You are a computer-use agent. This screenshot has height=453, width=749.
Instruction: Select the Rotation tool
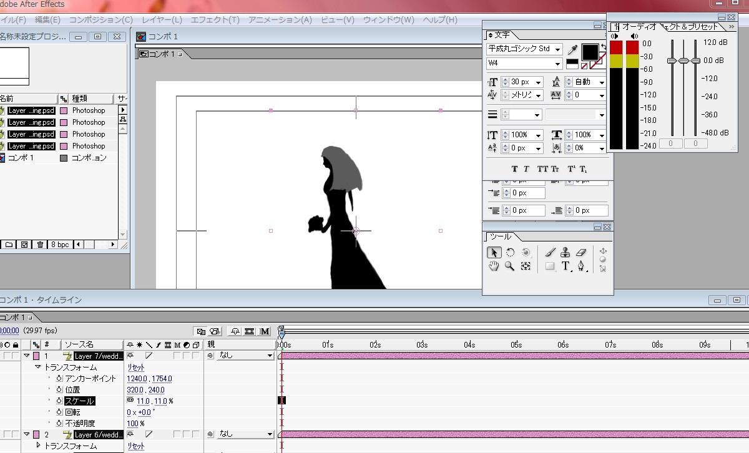coord(510,253)
